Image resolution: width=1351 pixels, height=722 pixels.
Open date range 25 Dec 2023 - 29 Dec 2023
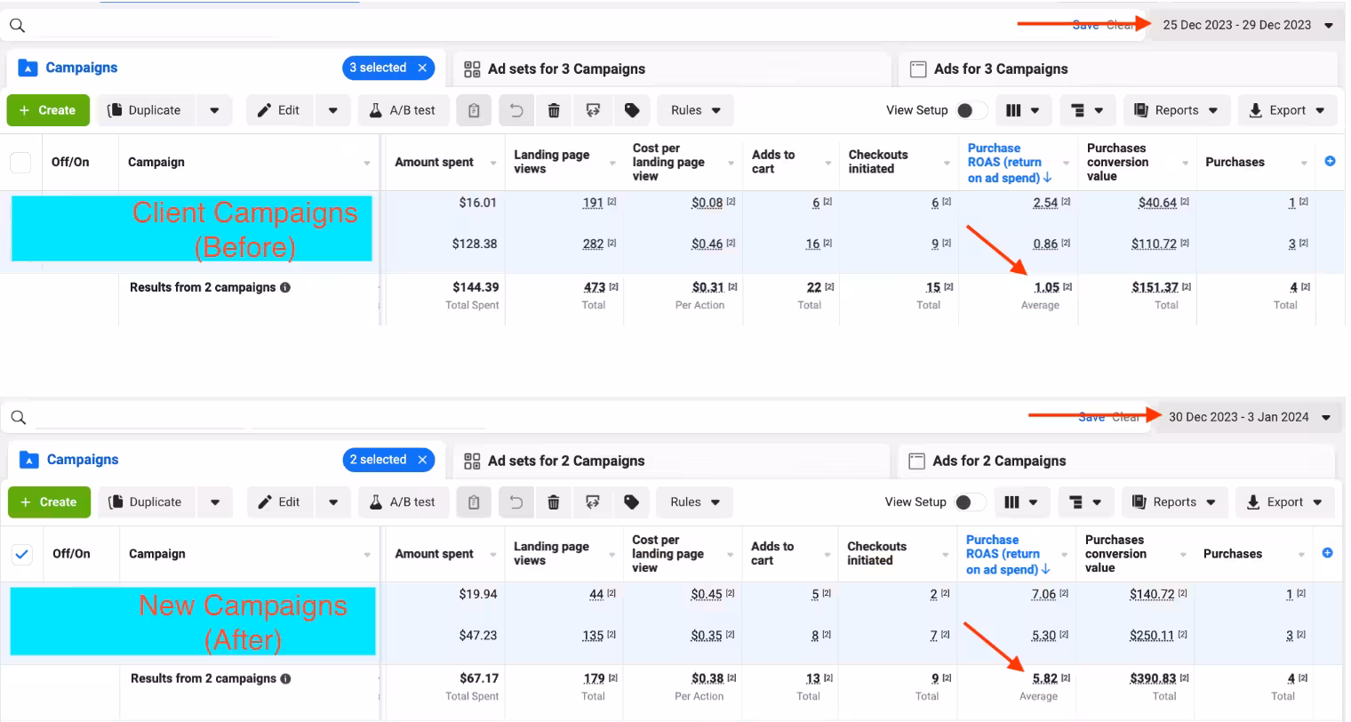point(1246,25)
